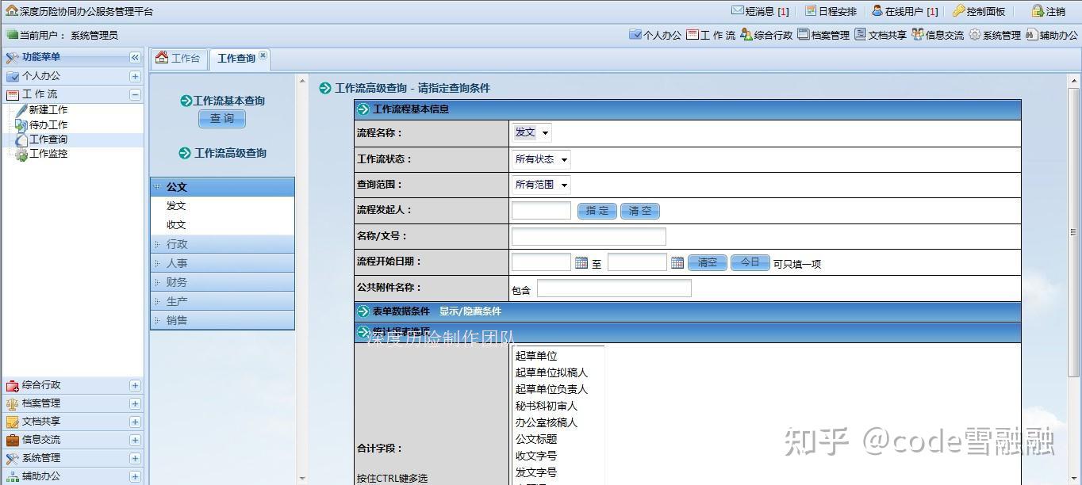Open 辅助办公 in top navigation bar
The width and height of the screenshot is (1082, 485).
click(1052, 35)
